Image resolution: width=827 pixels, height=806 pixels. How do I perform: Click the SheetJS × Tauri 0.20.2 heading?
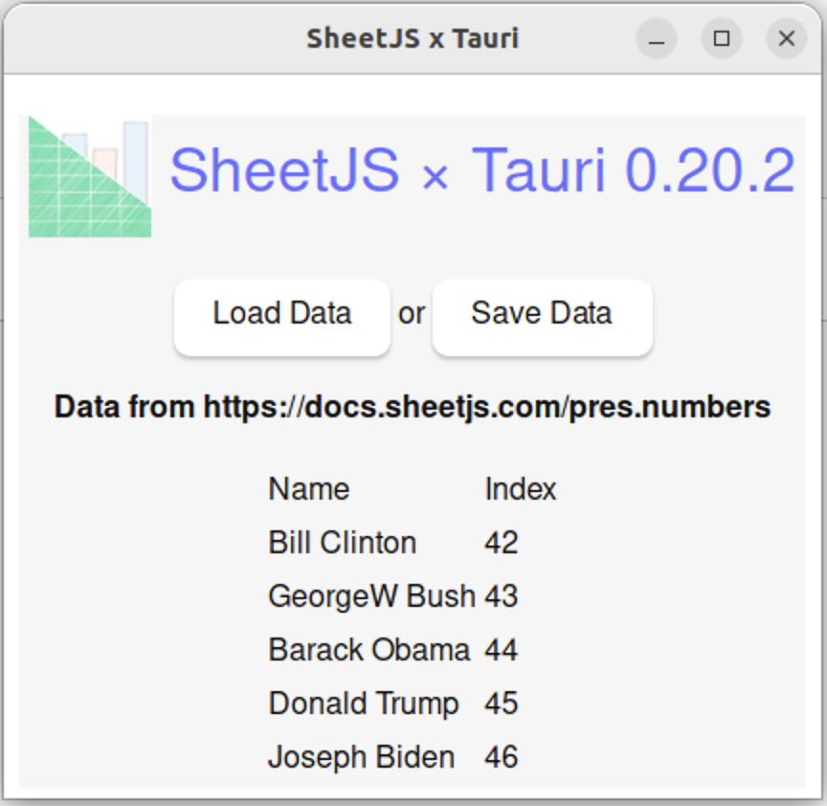click(x=481, y=171)
